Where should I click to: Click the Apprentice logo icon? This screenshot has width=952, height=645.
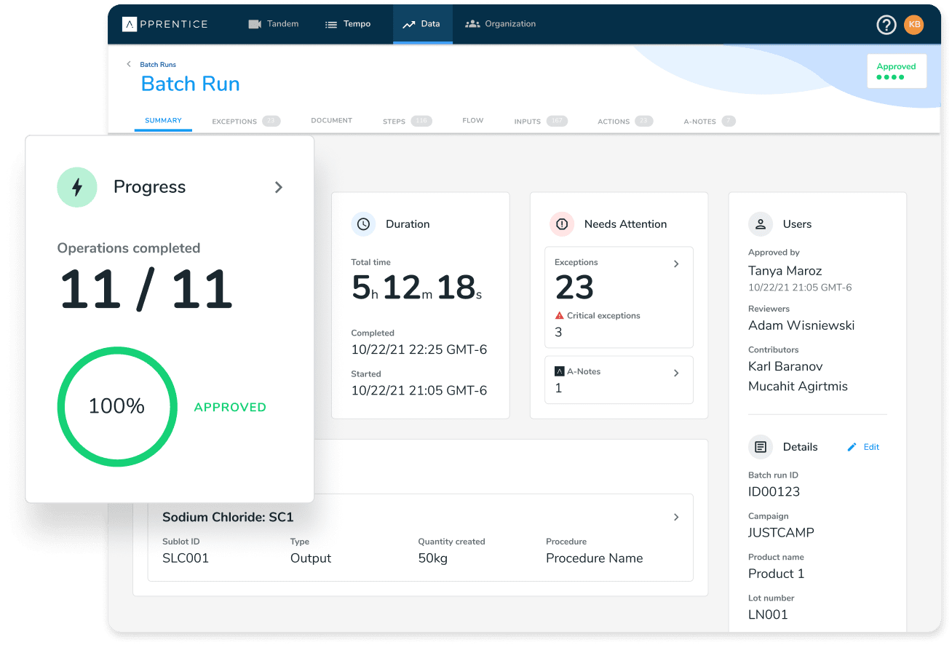[x=130, y=24]
